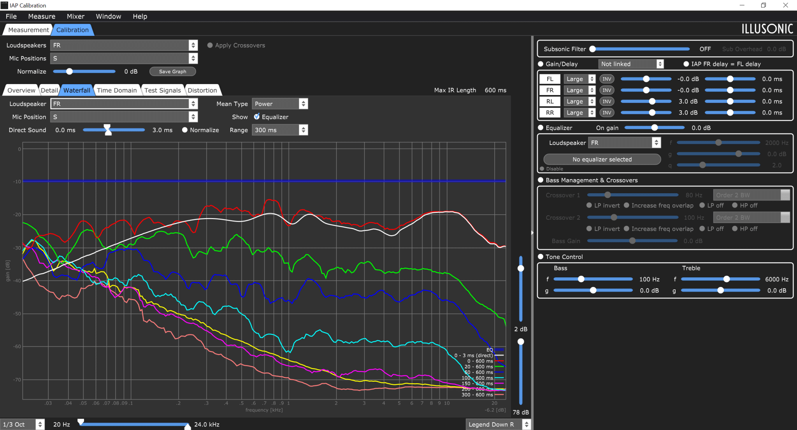Screen dimensions: 797x430
Task: Click the IAP Calibration app icon
Action: (x=4, y=5)
